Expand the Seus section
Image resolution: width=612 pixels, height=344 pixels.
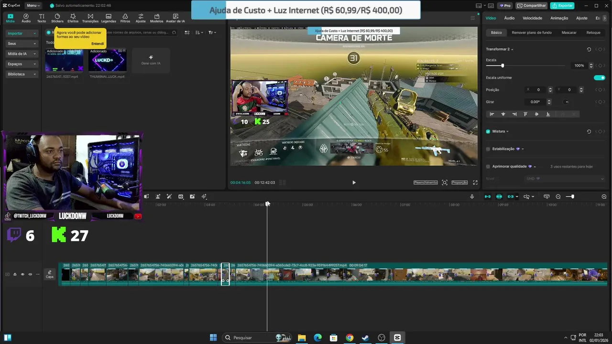click(22, 43)
